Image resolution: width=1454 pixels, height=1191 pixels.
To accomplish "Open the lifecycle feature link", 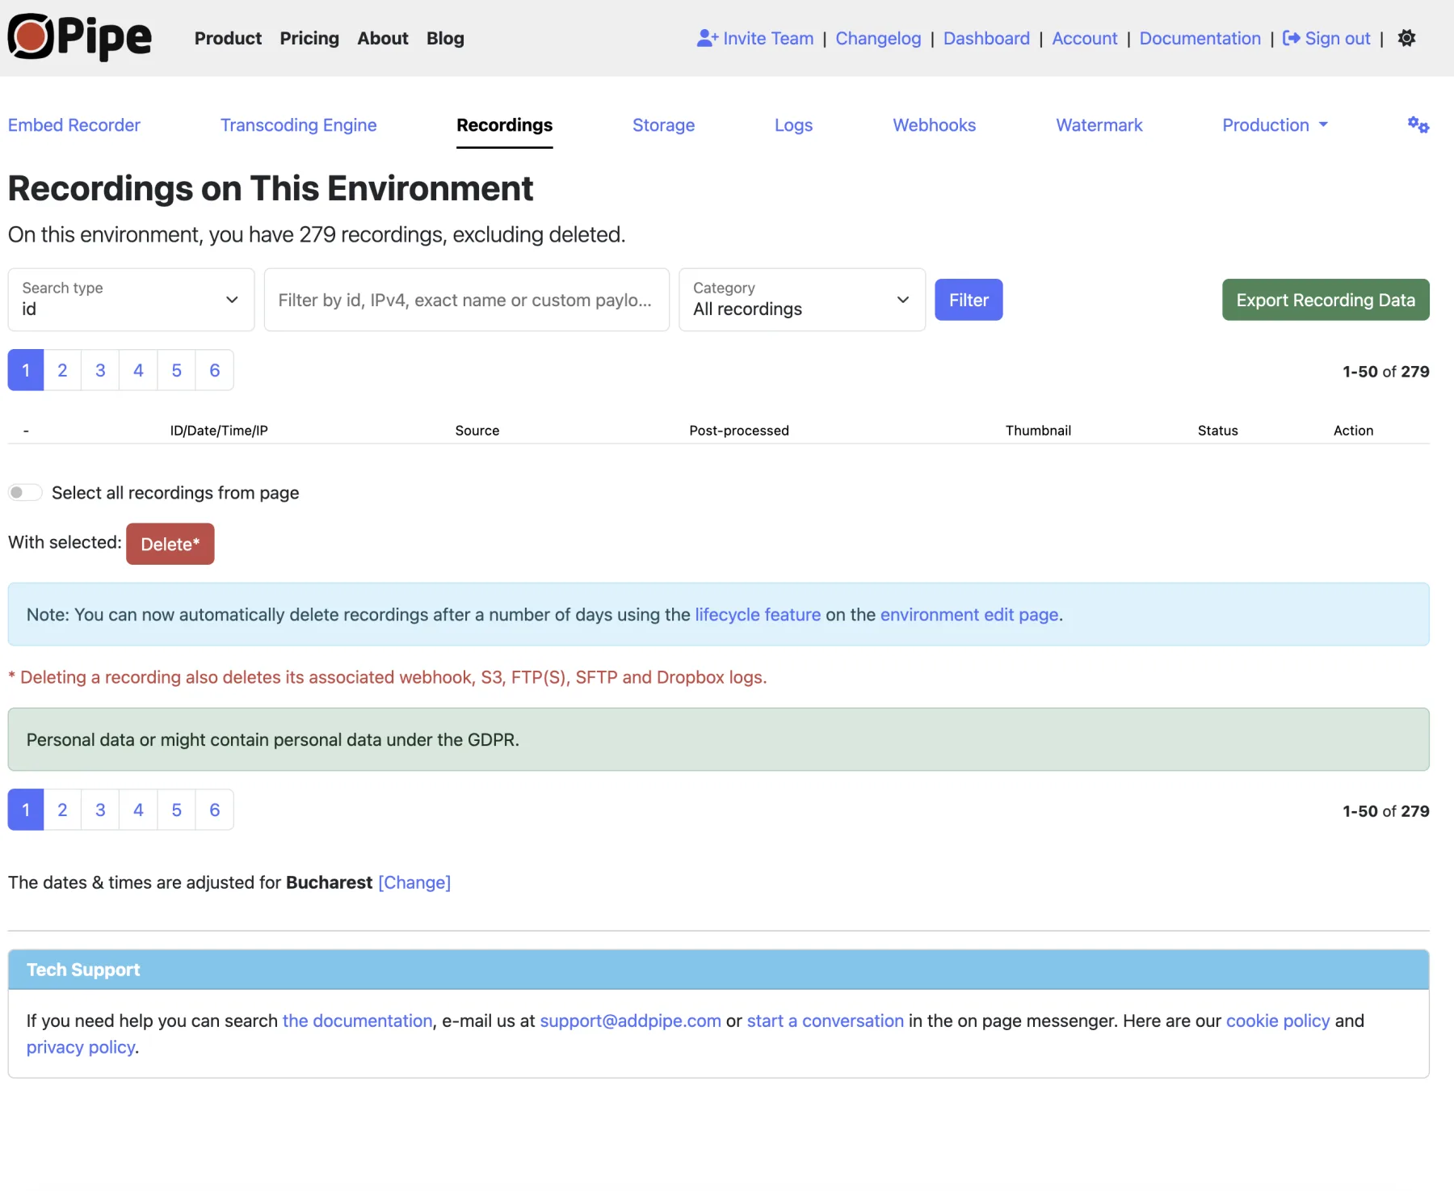I will (758, 615).
